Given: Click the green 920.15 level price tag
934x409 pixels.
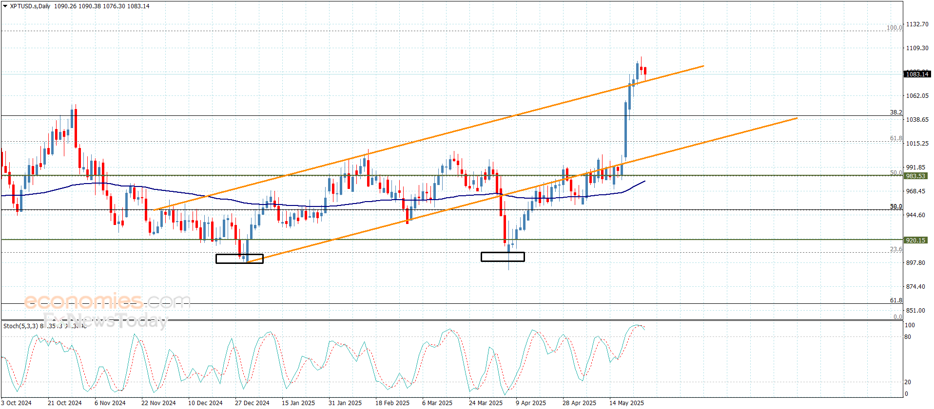Looking at the screenshot, I should pos(915,241).
